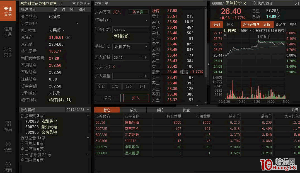Click the 买入价格 field showing 26.42

point(131,57)
